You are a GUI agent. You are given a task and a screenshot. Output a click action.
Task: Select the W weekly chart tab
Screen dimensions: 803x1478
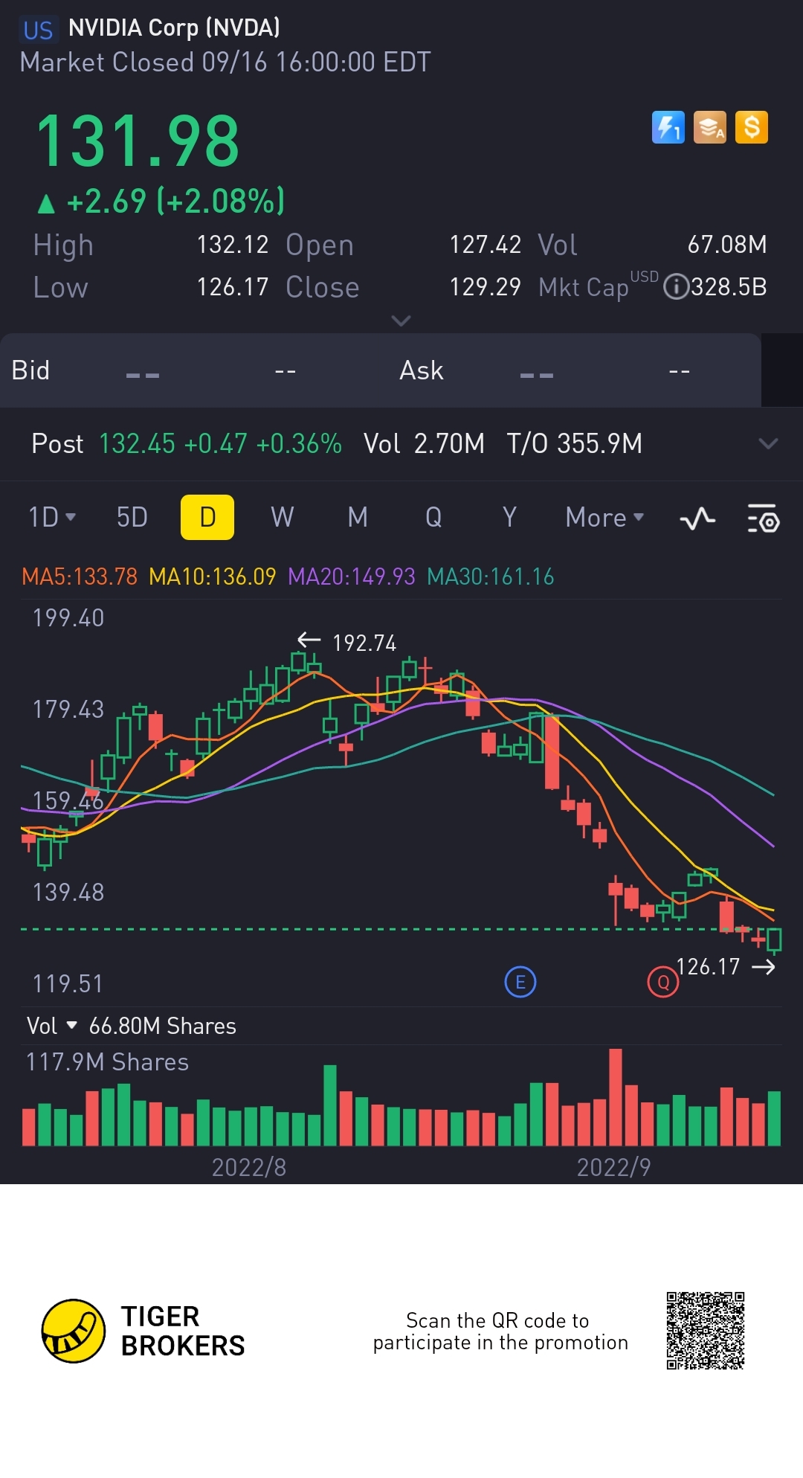pos(283,517)
